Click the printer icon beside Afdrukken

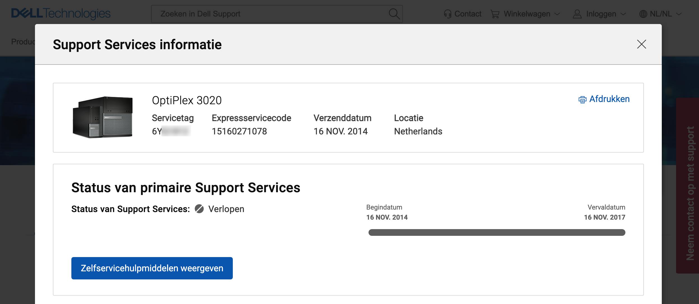582,99
